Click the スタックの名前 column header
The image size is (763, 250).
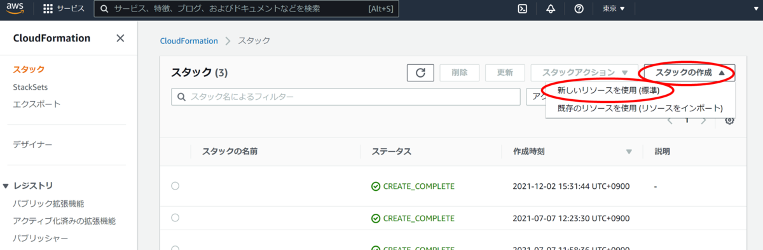pyautogui.click(x=230, y=152)
